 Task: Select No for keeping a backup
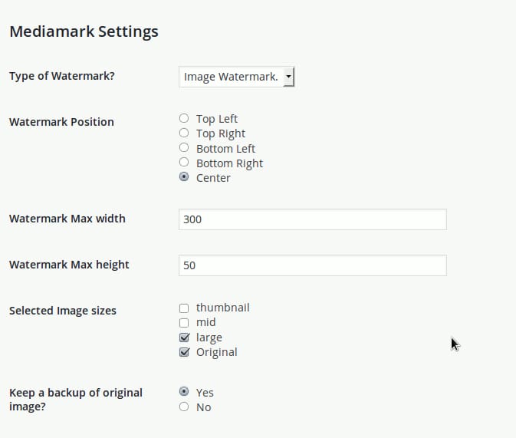(x=184, y=407)
